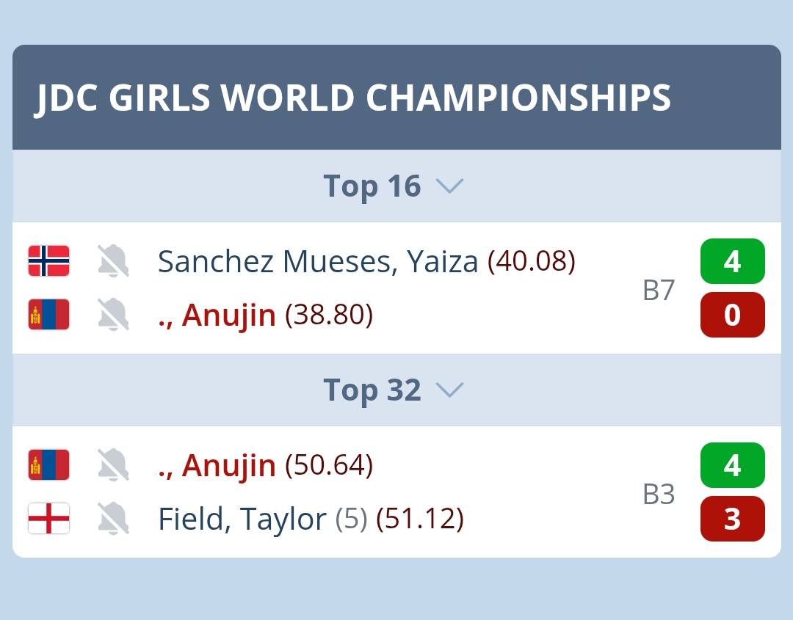Open Anujin's profile from Top 16 match
Image resolution: width=793 pixels, height=620 pixels.
point(217,316)
